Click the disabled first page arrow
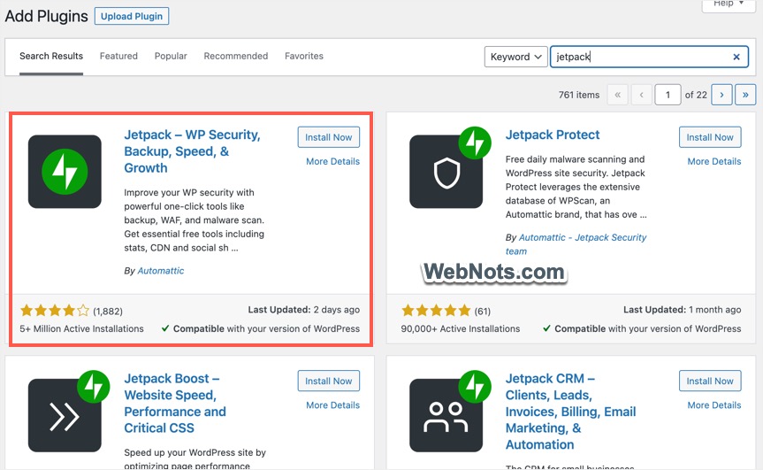The image size is (763, 470). (617, 95)
